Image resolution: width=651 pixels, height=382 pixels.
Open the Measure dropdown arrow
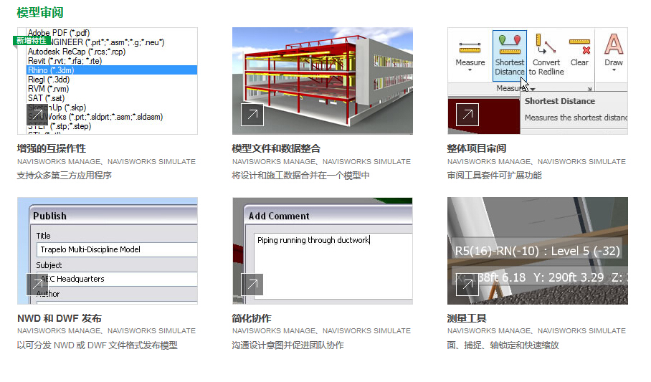tap(470, 71)
